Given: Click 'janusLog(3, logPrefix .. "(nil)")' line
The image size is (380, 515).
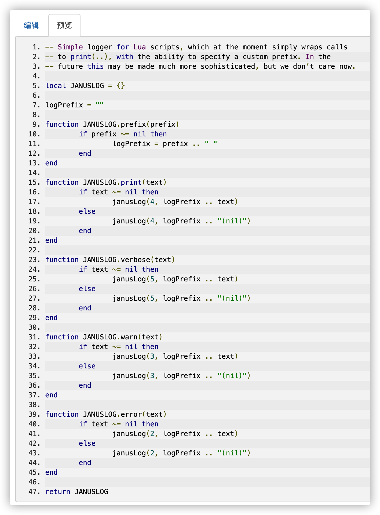Looking at the screenshot, I should tap(181, 376).
